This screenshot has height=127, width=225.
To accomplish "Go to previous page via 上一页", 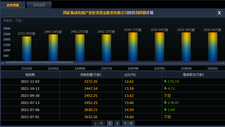I will (99, 123).
